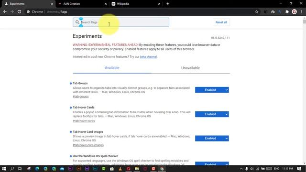Image resolution: width=306 pixels, height=172 pixels.
Task: Focus the Search flags input field
Action: [121, 22]
